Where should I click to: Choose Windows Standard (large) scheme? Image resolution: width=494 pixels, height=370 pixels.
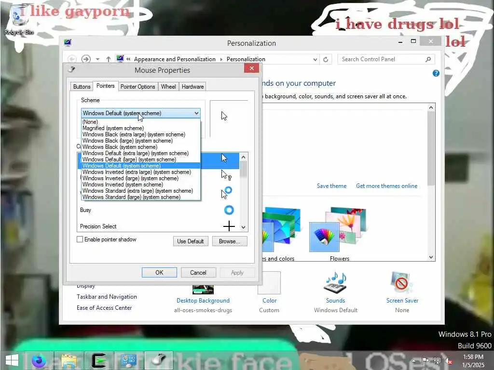pyautogui.click(x=141, y=197)
